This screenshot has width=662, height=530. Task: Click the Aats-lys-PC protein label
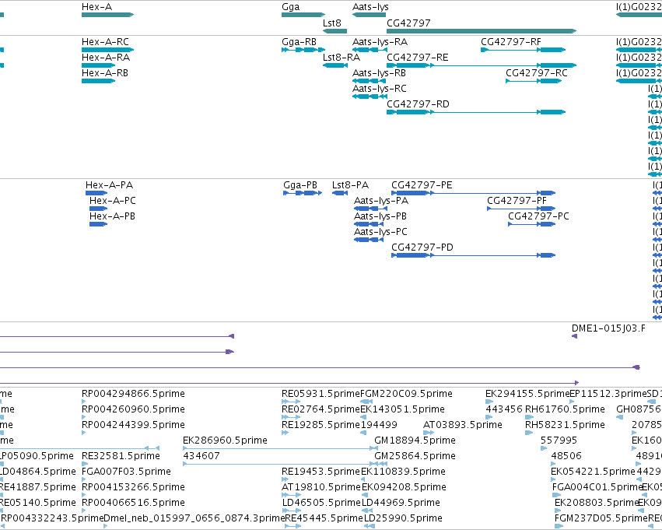point(380,232)
